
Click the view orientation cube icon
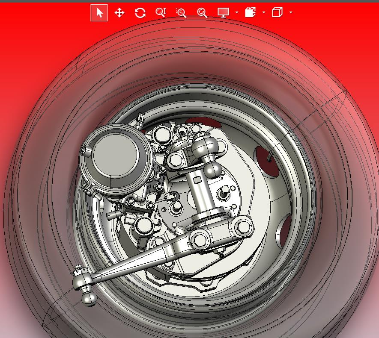(277, 12)
